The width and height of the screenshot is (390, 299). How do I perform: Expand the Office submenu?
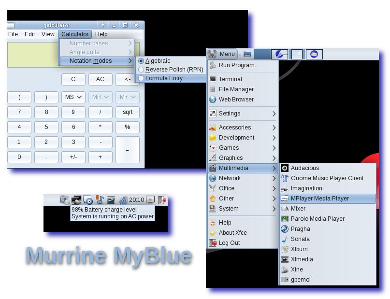[x=243, y=188]
